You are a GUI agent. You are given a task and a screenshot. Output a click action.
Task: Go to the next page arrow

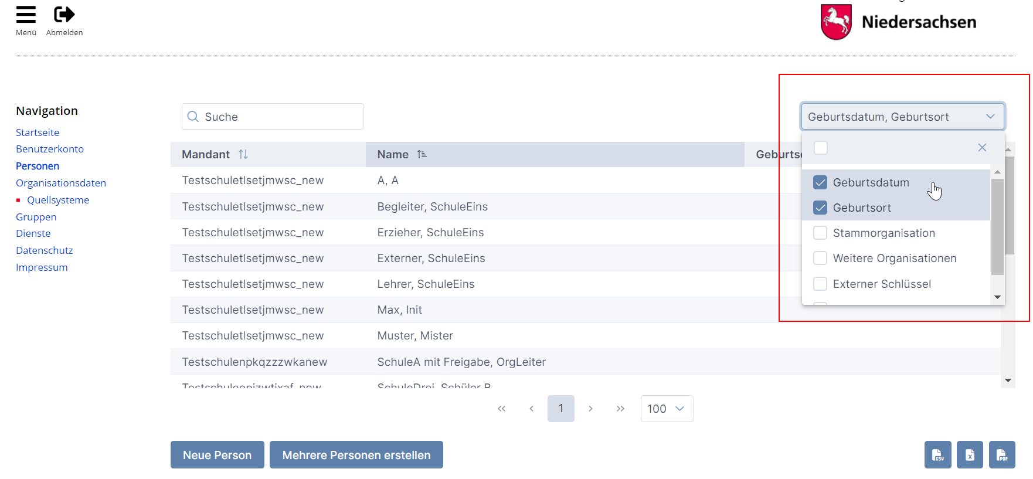tap(590, 409)
